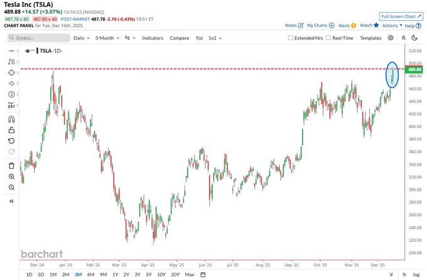Viewport: 427px width, 280px height.
Task: Open the chart settings gear icon
Action: coord(391,38)
